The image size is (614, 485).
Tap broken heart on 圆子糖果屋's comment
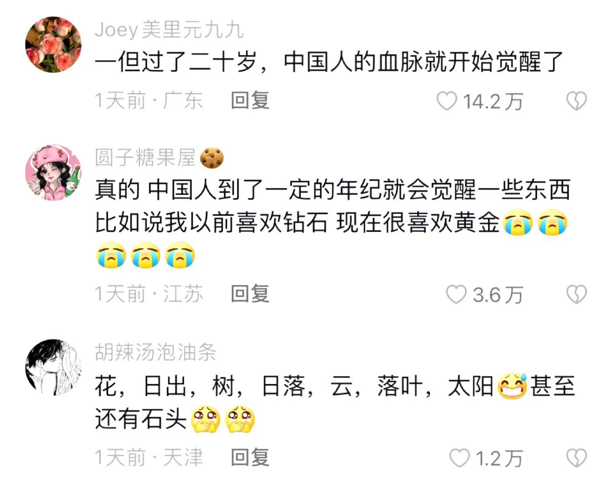coord(576,294)
